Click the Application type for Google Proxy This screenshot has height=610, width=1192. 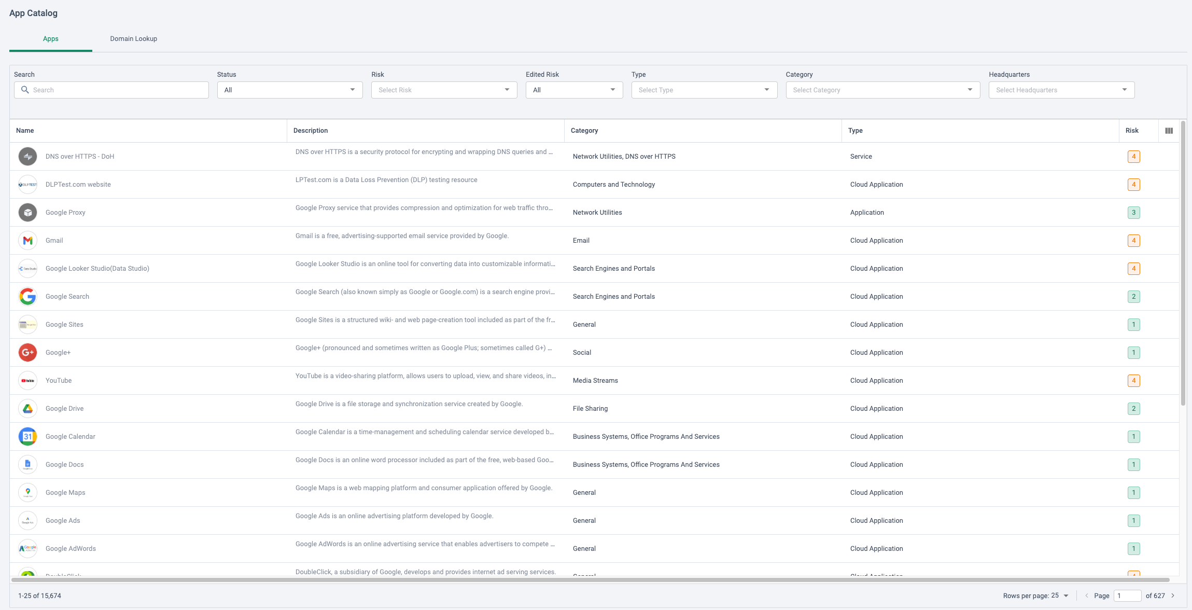click(x=867, y=213)
